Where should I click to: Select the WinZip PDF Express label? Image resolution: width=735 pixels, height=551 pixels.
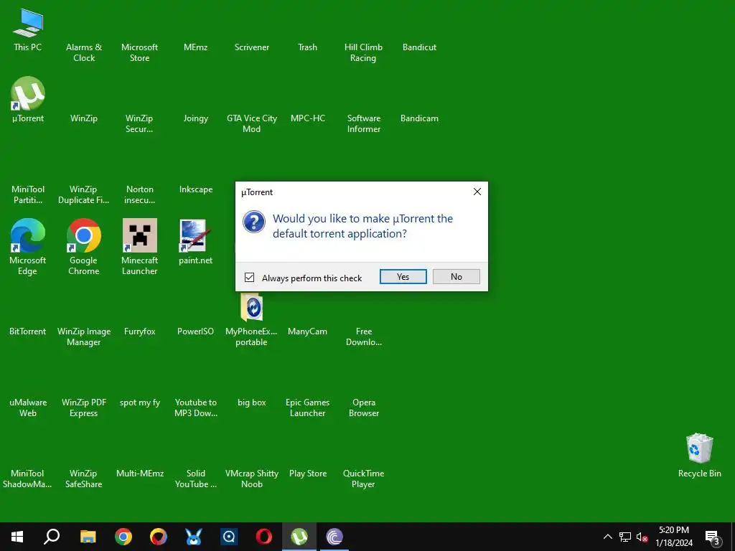click(x=84, y=408)
